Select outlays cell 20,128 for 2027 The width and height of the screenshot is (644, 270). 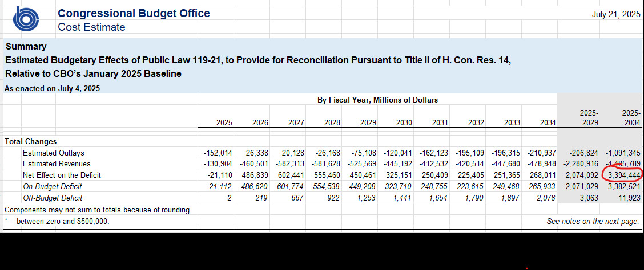[x=293, y=153]
